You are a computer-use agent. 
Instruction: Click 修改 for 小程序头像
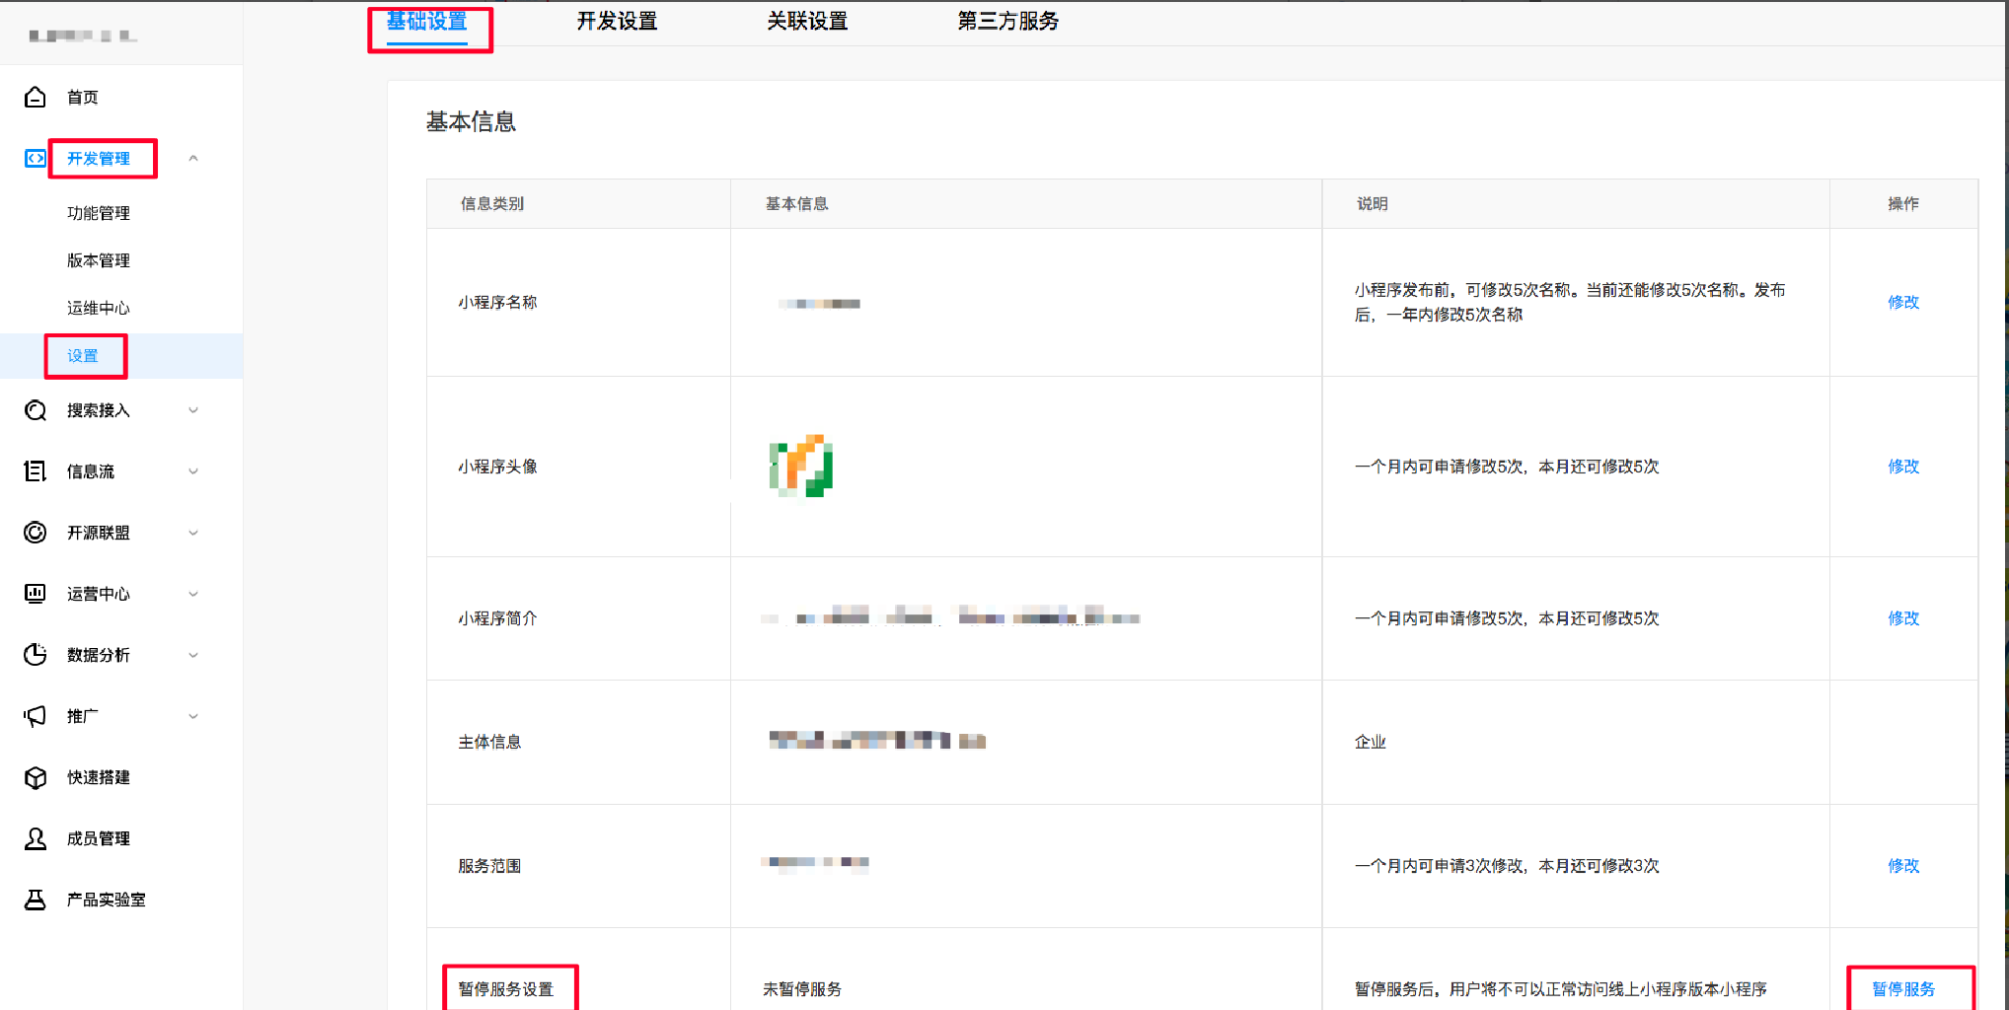coord(1903,466)
